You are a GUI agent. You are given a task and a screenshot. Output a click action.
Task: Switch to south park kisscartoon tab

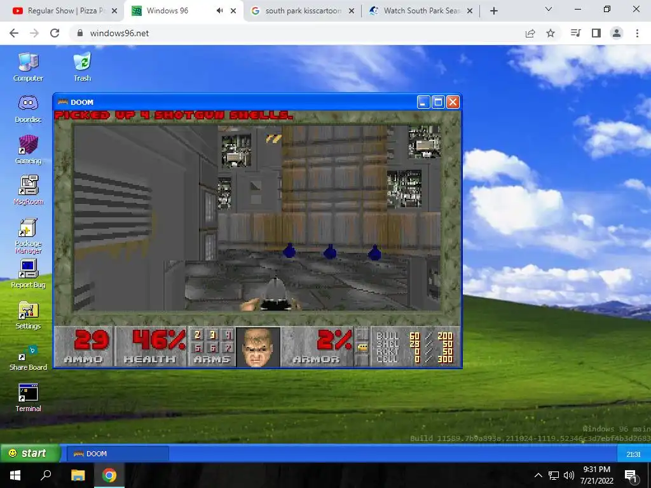pos(303,11)
